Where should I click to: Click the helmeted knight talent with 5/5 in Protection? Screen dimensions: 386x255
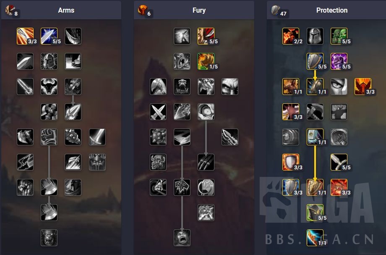click(315, 213)
